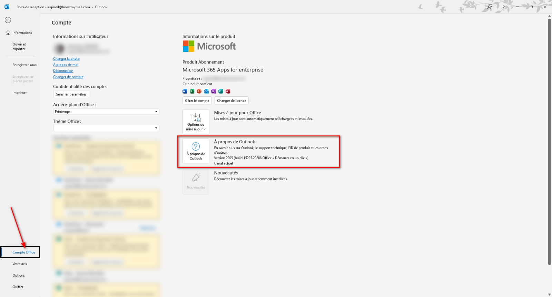Click the PowerPoint app icon
Screen dimensions: 552x297
pos(199,91)
